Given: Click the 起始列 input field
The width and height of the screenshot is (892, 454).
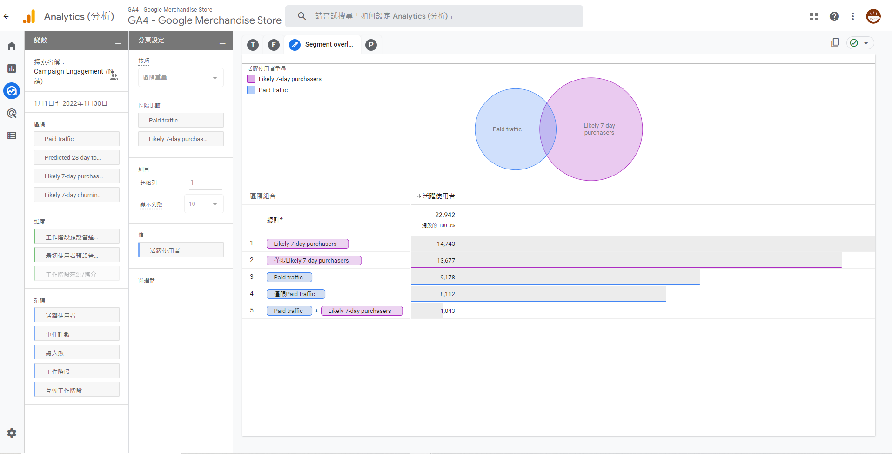Looking at the screenshot, I should [x=205, y=183].
